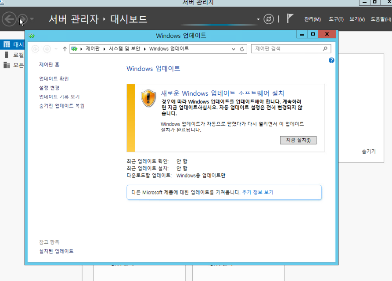Viewport: 392px width, 281px height.
Task: Open the 관리(M) menu
Action: click(312, 19)
